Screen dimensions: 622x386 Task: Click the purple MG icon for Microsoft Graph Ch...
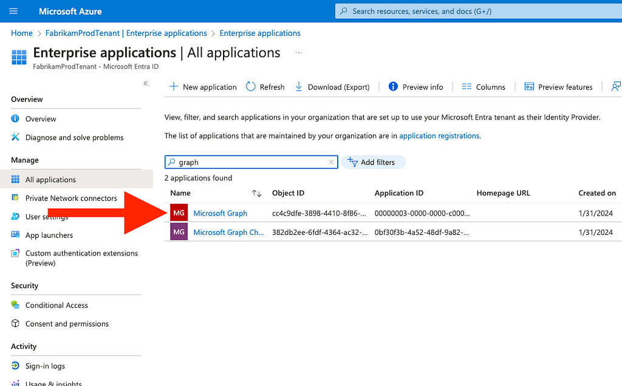(179, 232)
